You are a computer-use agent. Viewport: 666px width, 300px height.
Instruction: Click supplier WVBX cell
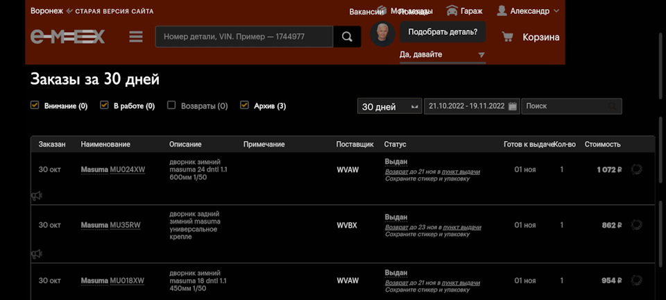point(347,225)
